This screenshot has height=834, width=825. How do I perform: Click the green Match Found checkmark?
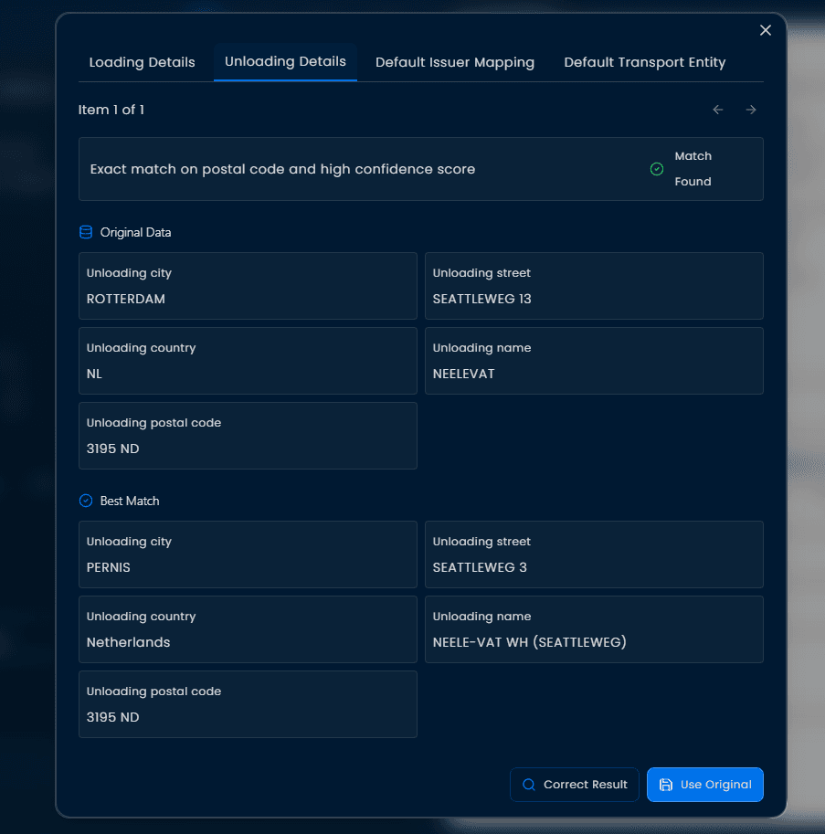coord(656,168)
